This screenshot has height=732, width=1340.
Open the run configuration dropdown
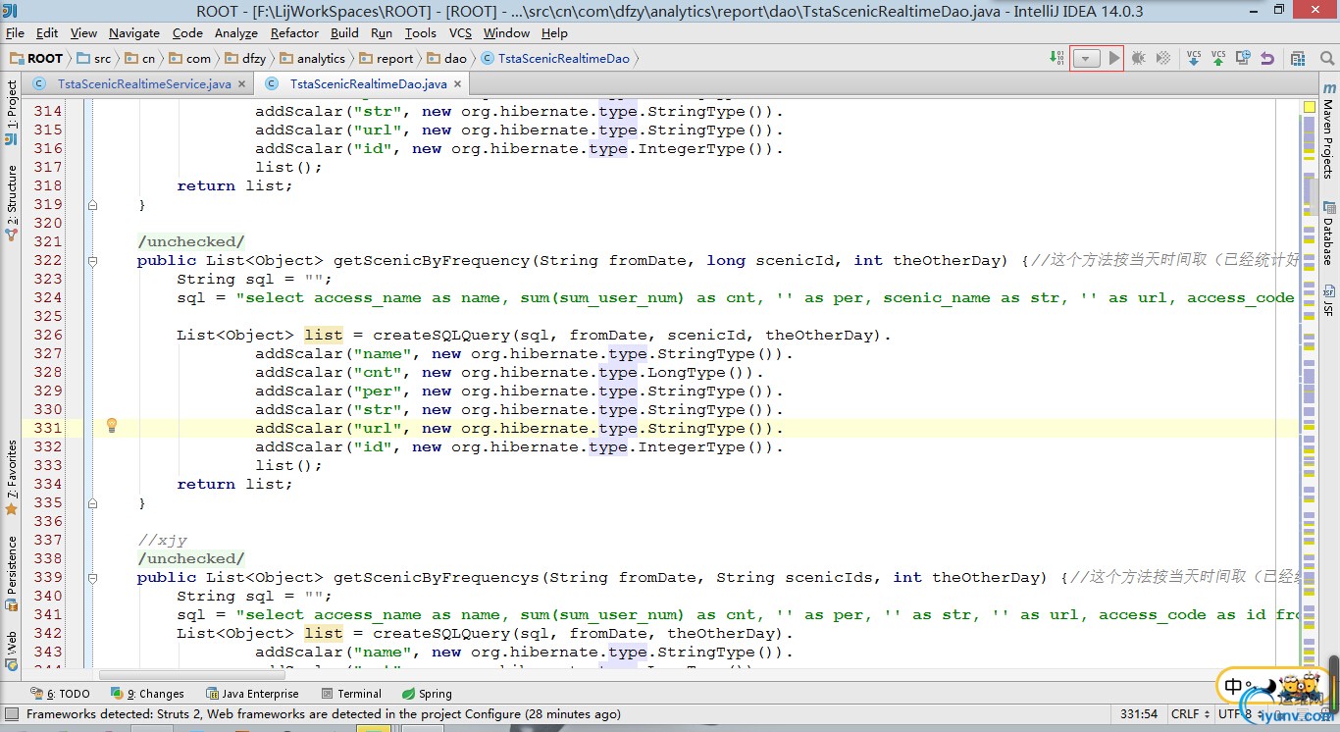[1086, 59]
